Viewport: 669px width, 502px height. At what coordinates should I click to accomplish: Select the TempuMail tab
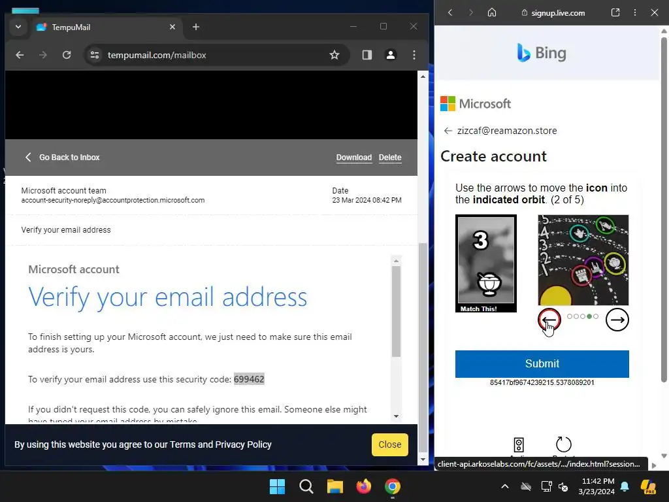[x=105, y=27]
